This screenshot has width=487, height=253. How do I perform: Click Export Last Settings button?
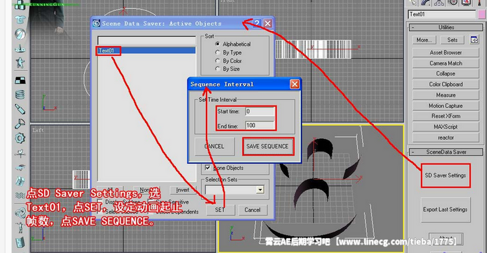coord(445,210)
